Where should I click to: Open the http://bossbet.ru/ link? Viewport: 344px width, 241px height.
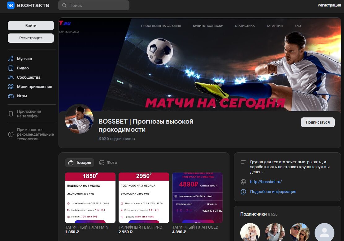266,182
